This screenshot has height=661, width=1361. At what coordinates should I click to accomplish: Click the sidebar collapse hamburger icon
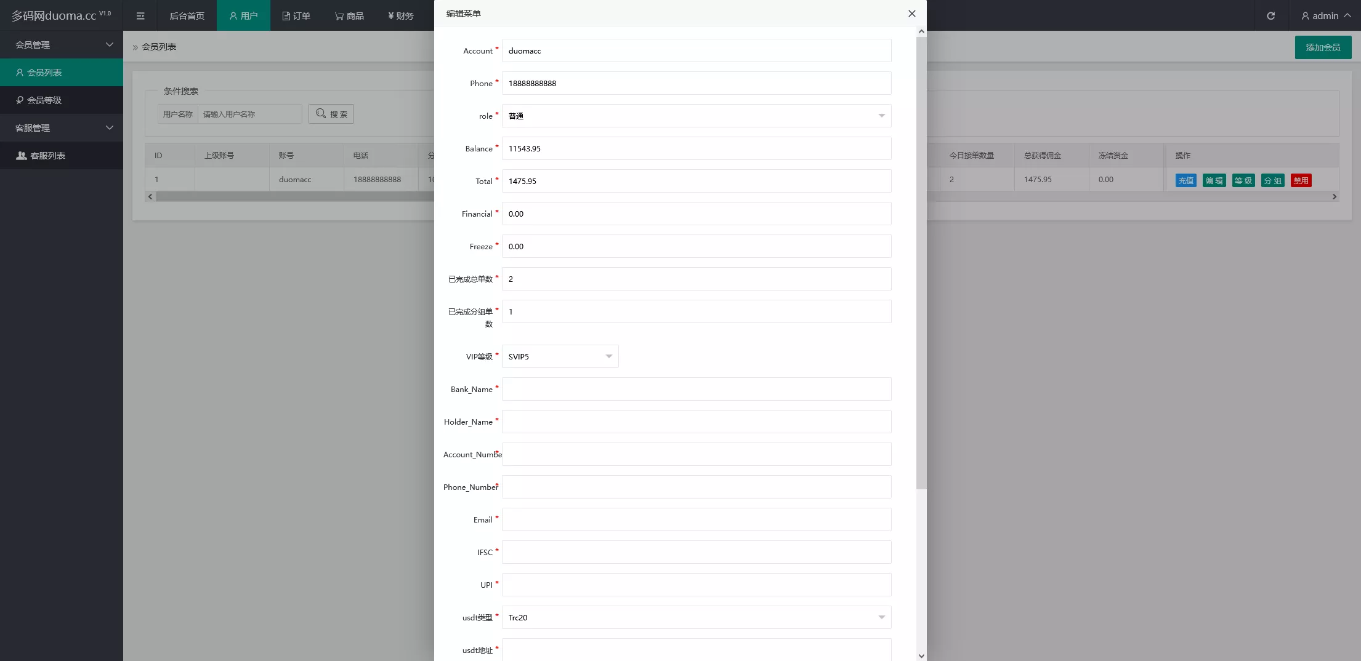[x=140, y=16]
